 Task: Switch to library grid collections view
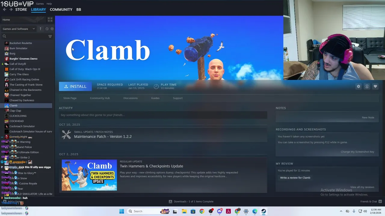tap(50, 19)
